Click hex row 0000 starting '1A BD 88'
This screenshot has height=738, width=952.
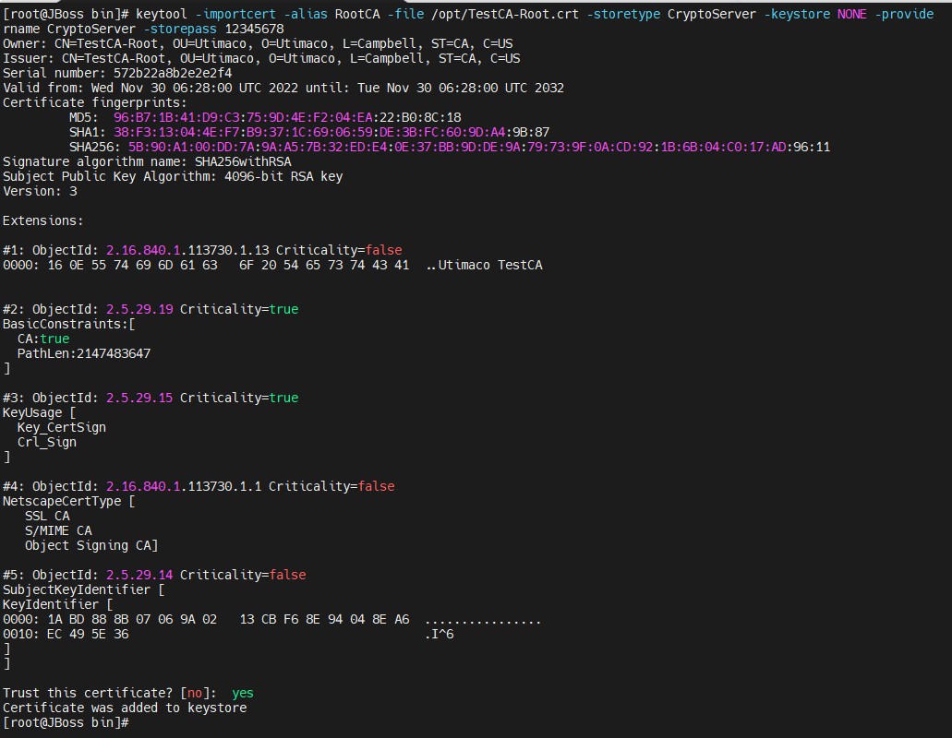click(272, 619)
